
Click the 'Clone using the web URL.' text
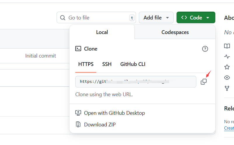click(x=104, y=94)
